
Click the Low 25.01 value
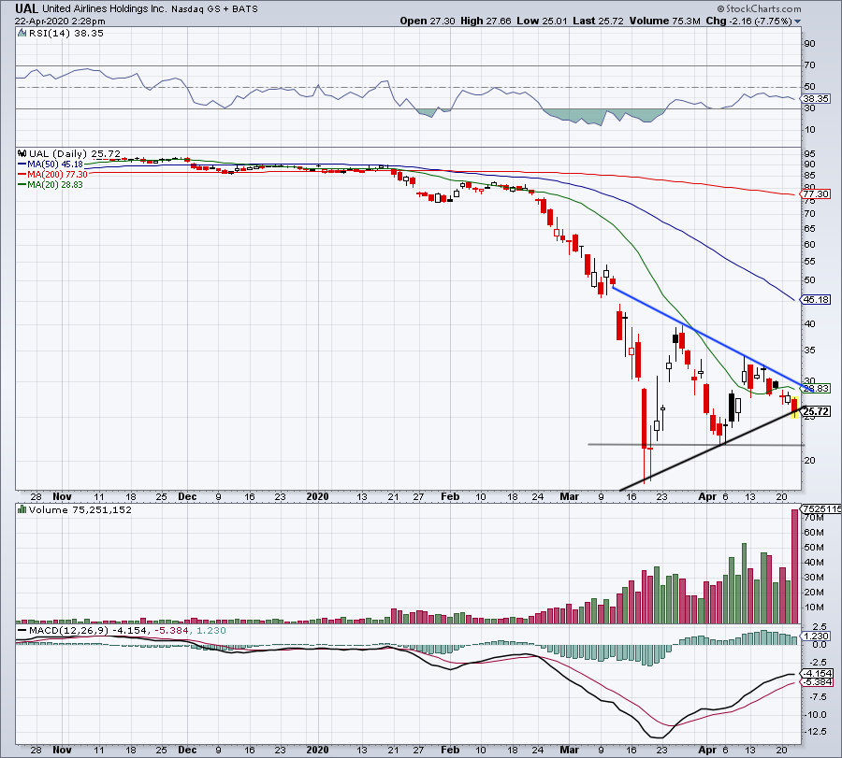tap(542, 21)
